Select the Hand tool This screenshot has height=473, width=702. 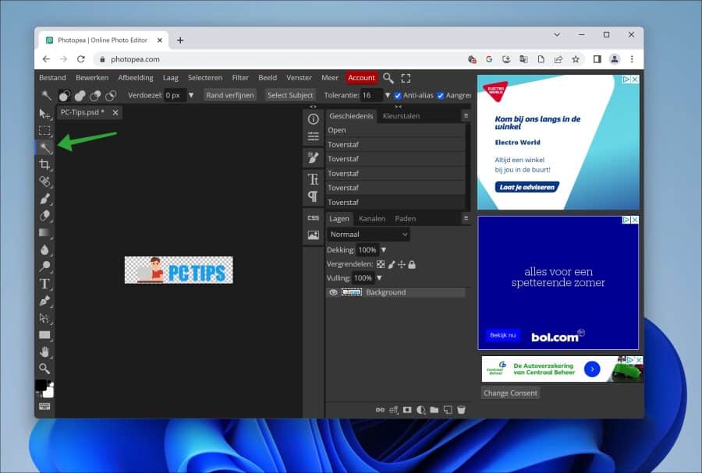[44, 352]
